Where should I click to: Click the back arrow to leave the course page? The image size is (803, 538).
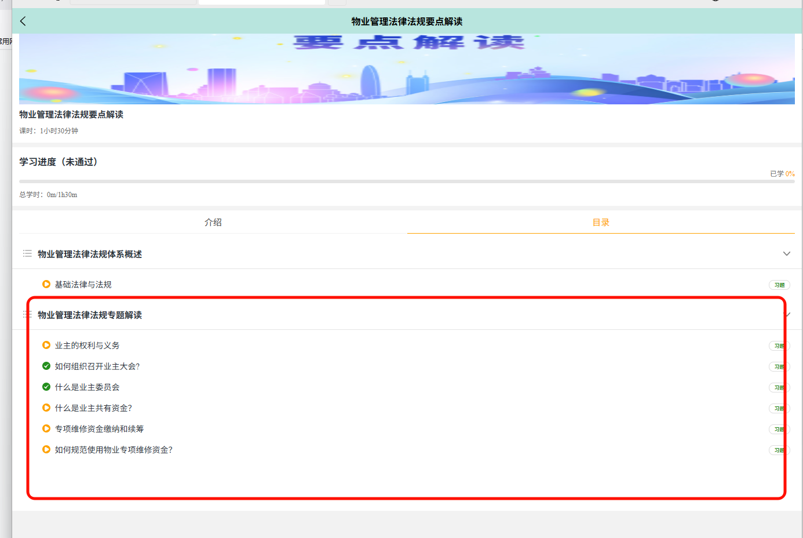(x=23, y=21)
